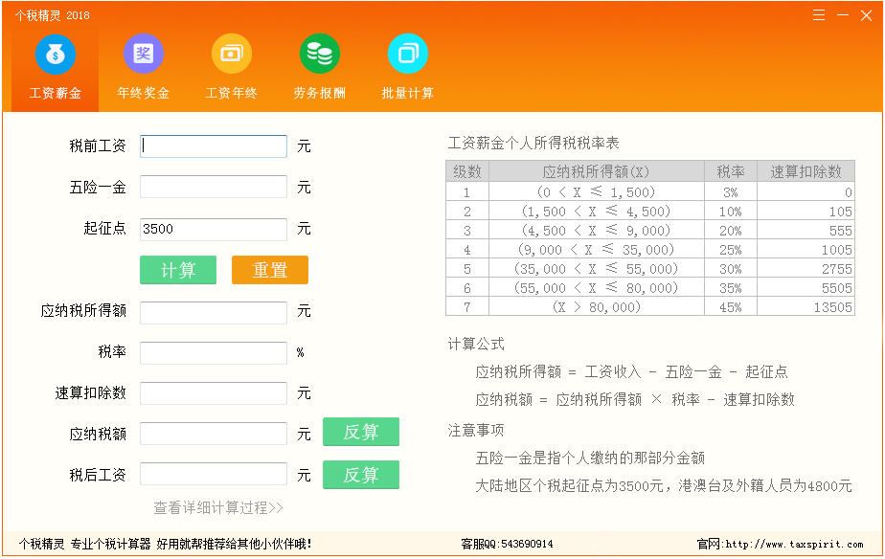
Task: Click the 应纳税所得额 input field
Action: [x=213, y=312]
